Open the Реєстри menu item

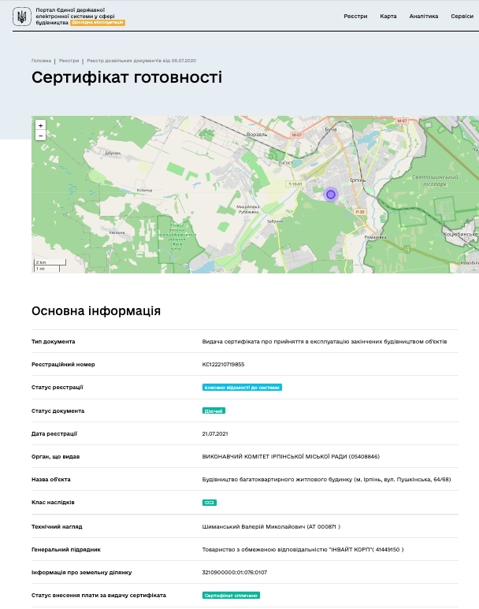coord(355,17)
